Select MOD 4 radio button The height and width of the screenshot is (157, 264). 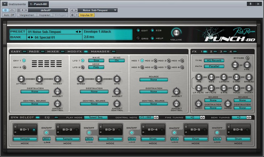(x=182, y=60)
